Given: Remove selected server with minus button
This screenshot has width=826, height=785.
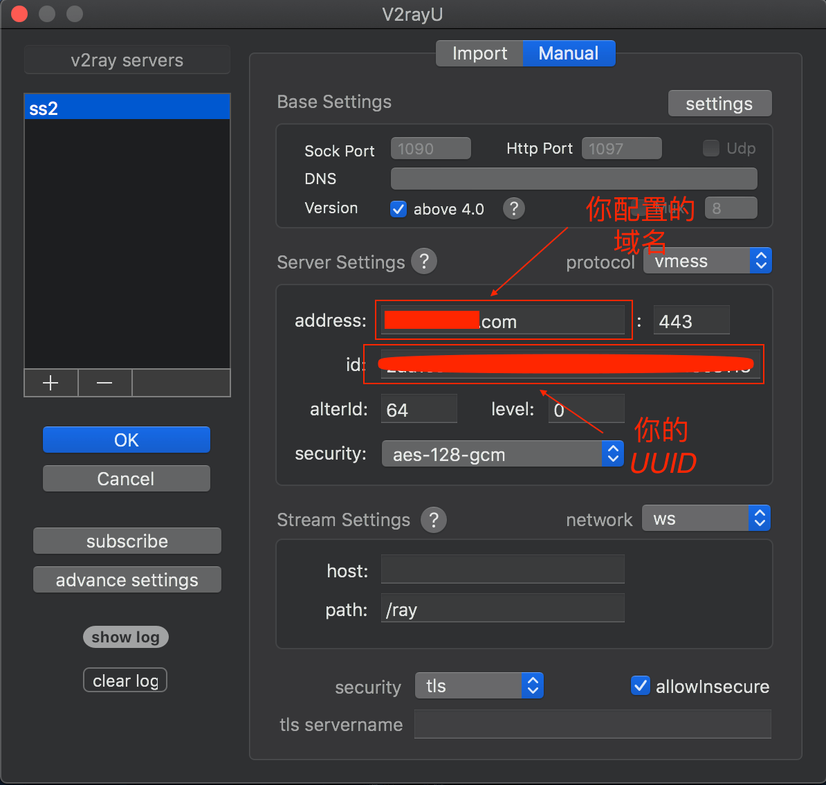Looking at the screenshot, I should tap(105, 383).
